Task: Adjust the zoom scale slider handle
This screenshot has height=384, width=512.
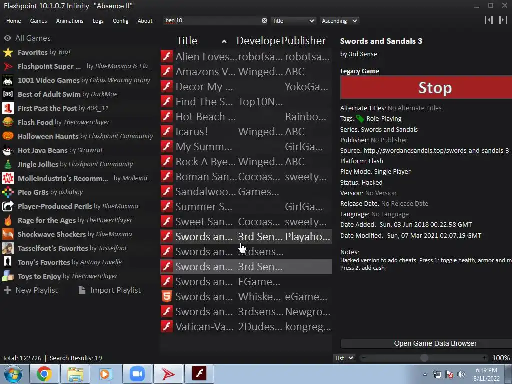Action: tap(424, 358)
